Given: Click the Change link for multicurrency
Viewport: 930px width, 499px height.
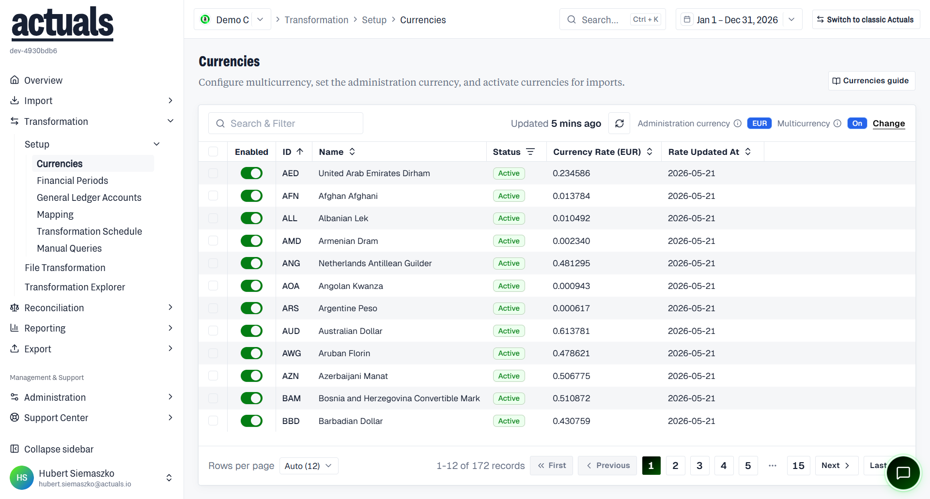Looking at the screenshot, I should 888,123.
